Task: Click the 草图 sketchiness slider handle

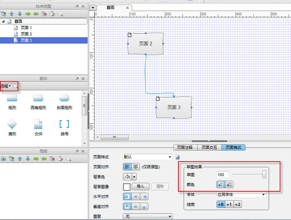Action: coord(264,175)
